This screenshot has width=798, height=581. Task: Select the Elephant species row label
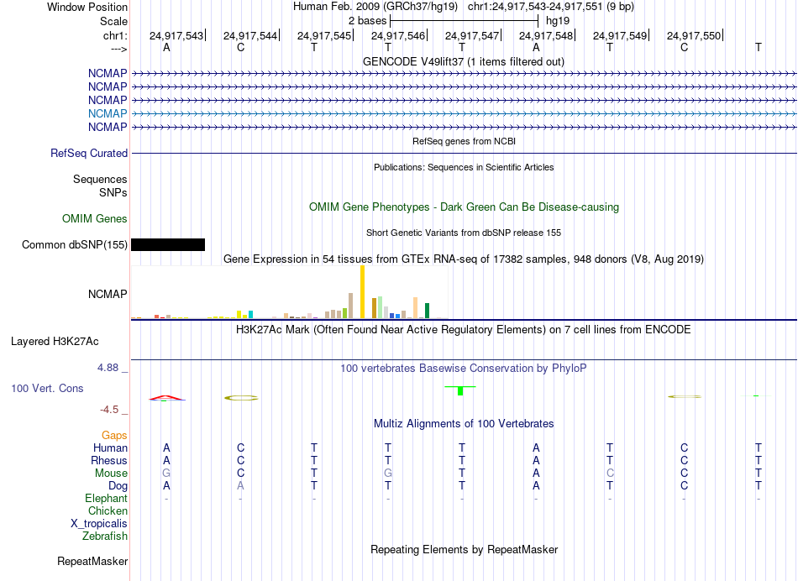tap(106, 498)
